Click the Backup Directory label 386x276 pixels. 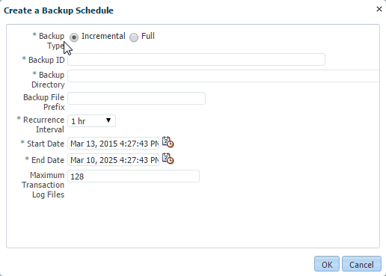coord(48,80)
